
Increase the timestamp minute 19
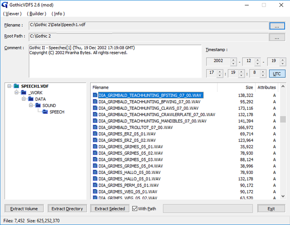[x=241, y=71]
